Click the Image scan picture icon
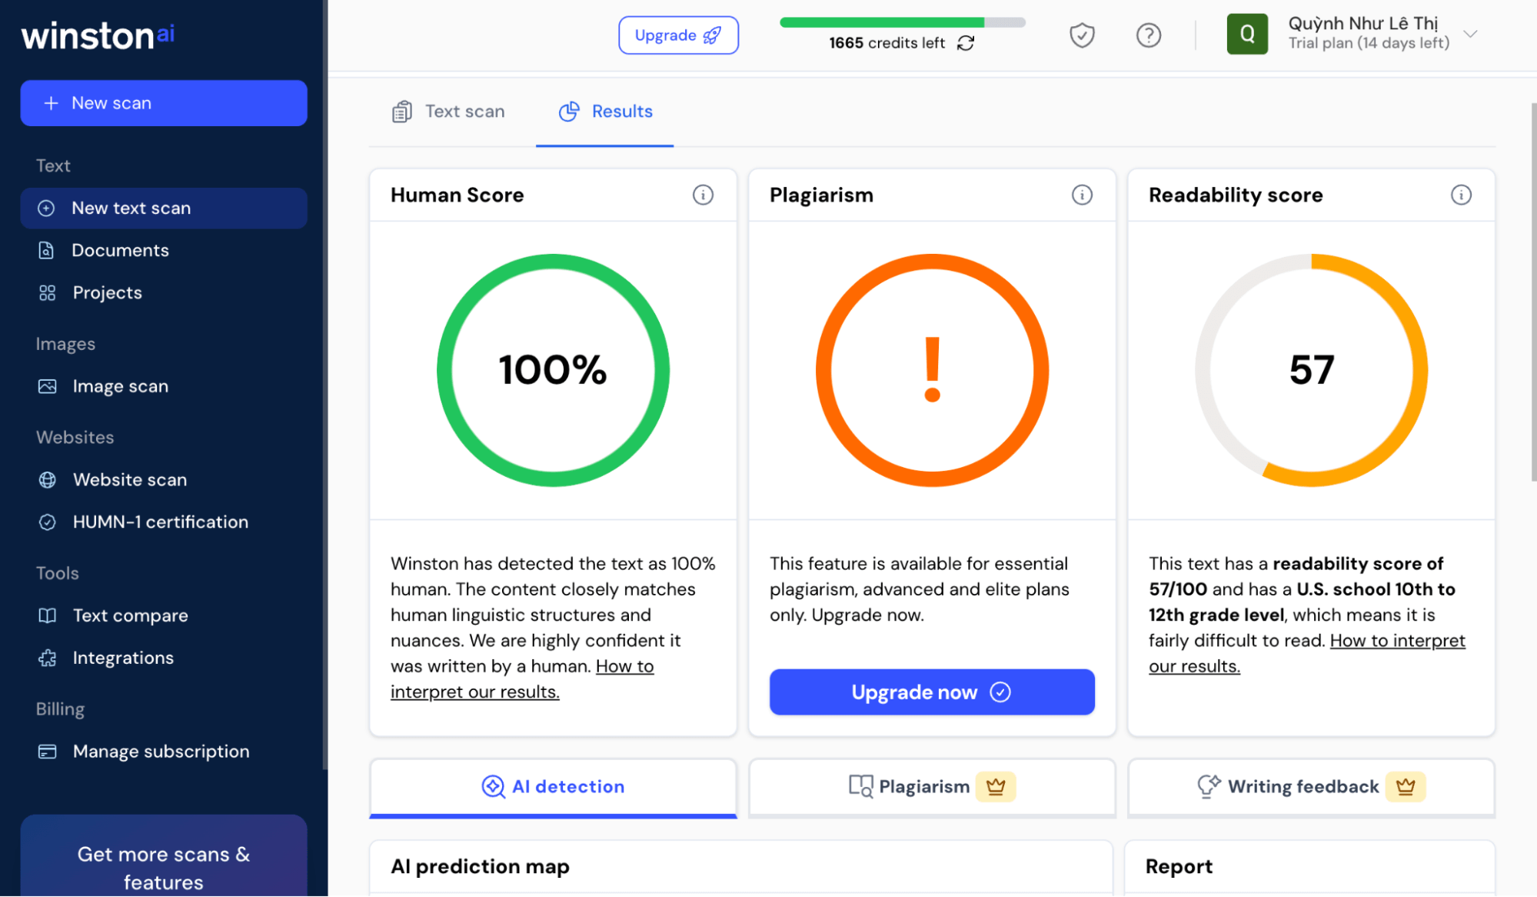1537x897 pixels. (47, 386)
